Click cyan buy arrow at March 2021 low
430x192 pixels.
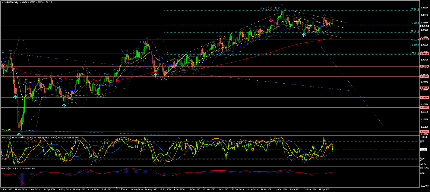pos(304,35)
